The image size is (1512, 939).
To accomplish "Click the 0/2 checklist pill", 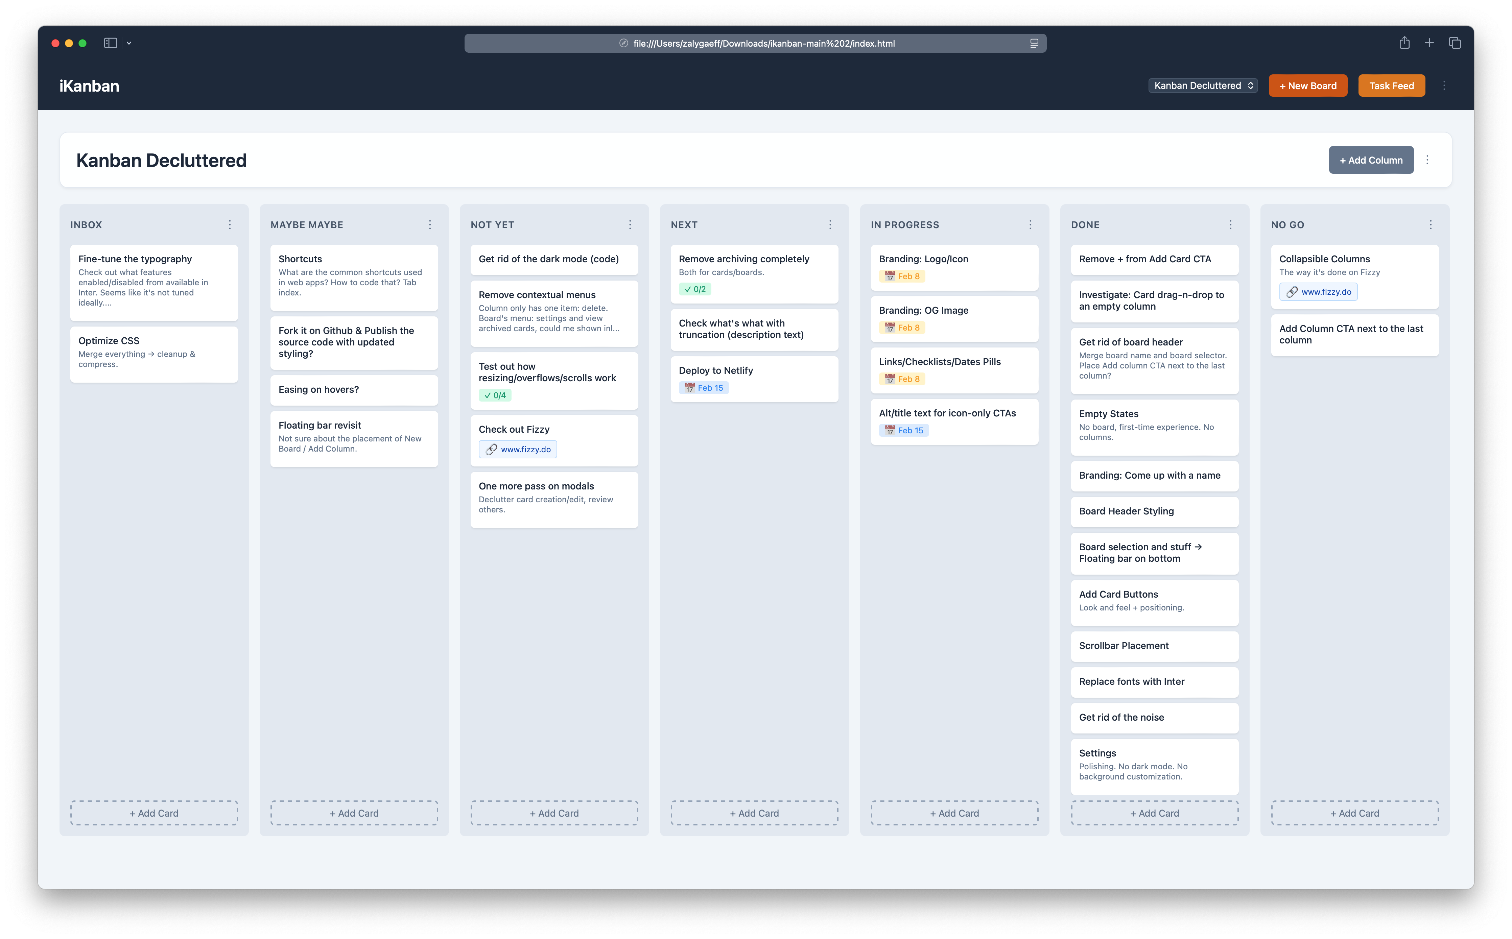I will 694,289.
